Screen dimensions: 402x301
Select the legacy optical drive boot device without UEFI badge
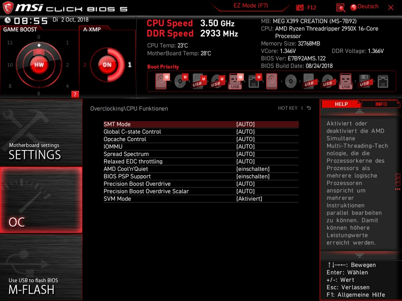click(291, 81)
